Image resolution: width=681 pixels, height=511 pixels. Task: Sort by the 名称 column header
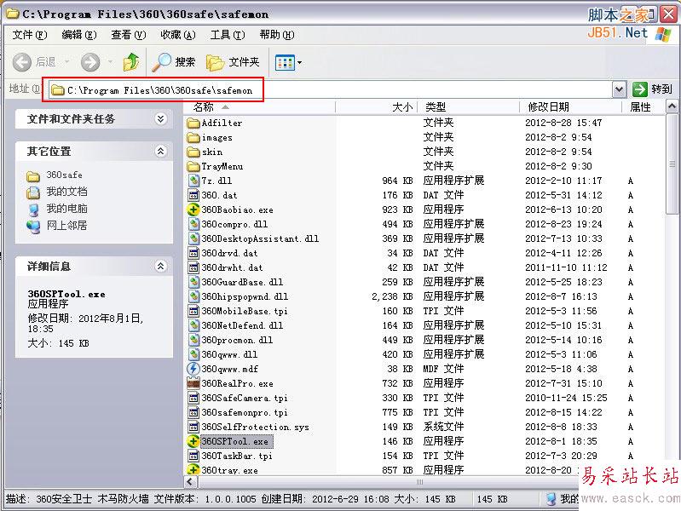[x=259, y=106]
